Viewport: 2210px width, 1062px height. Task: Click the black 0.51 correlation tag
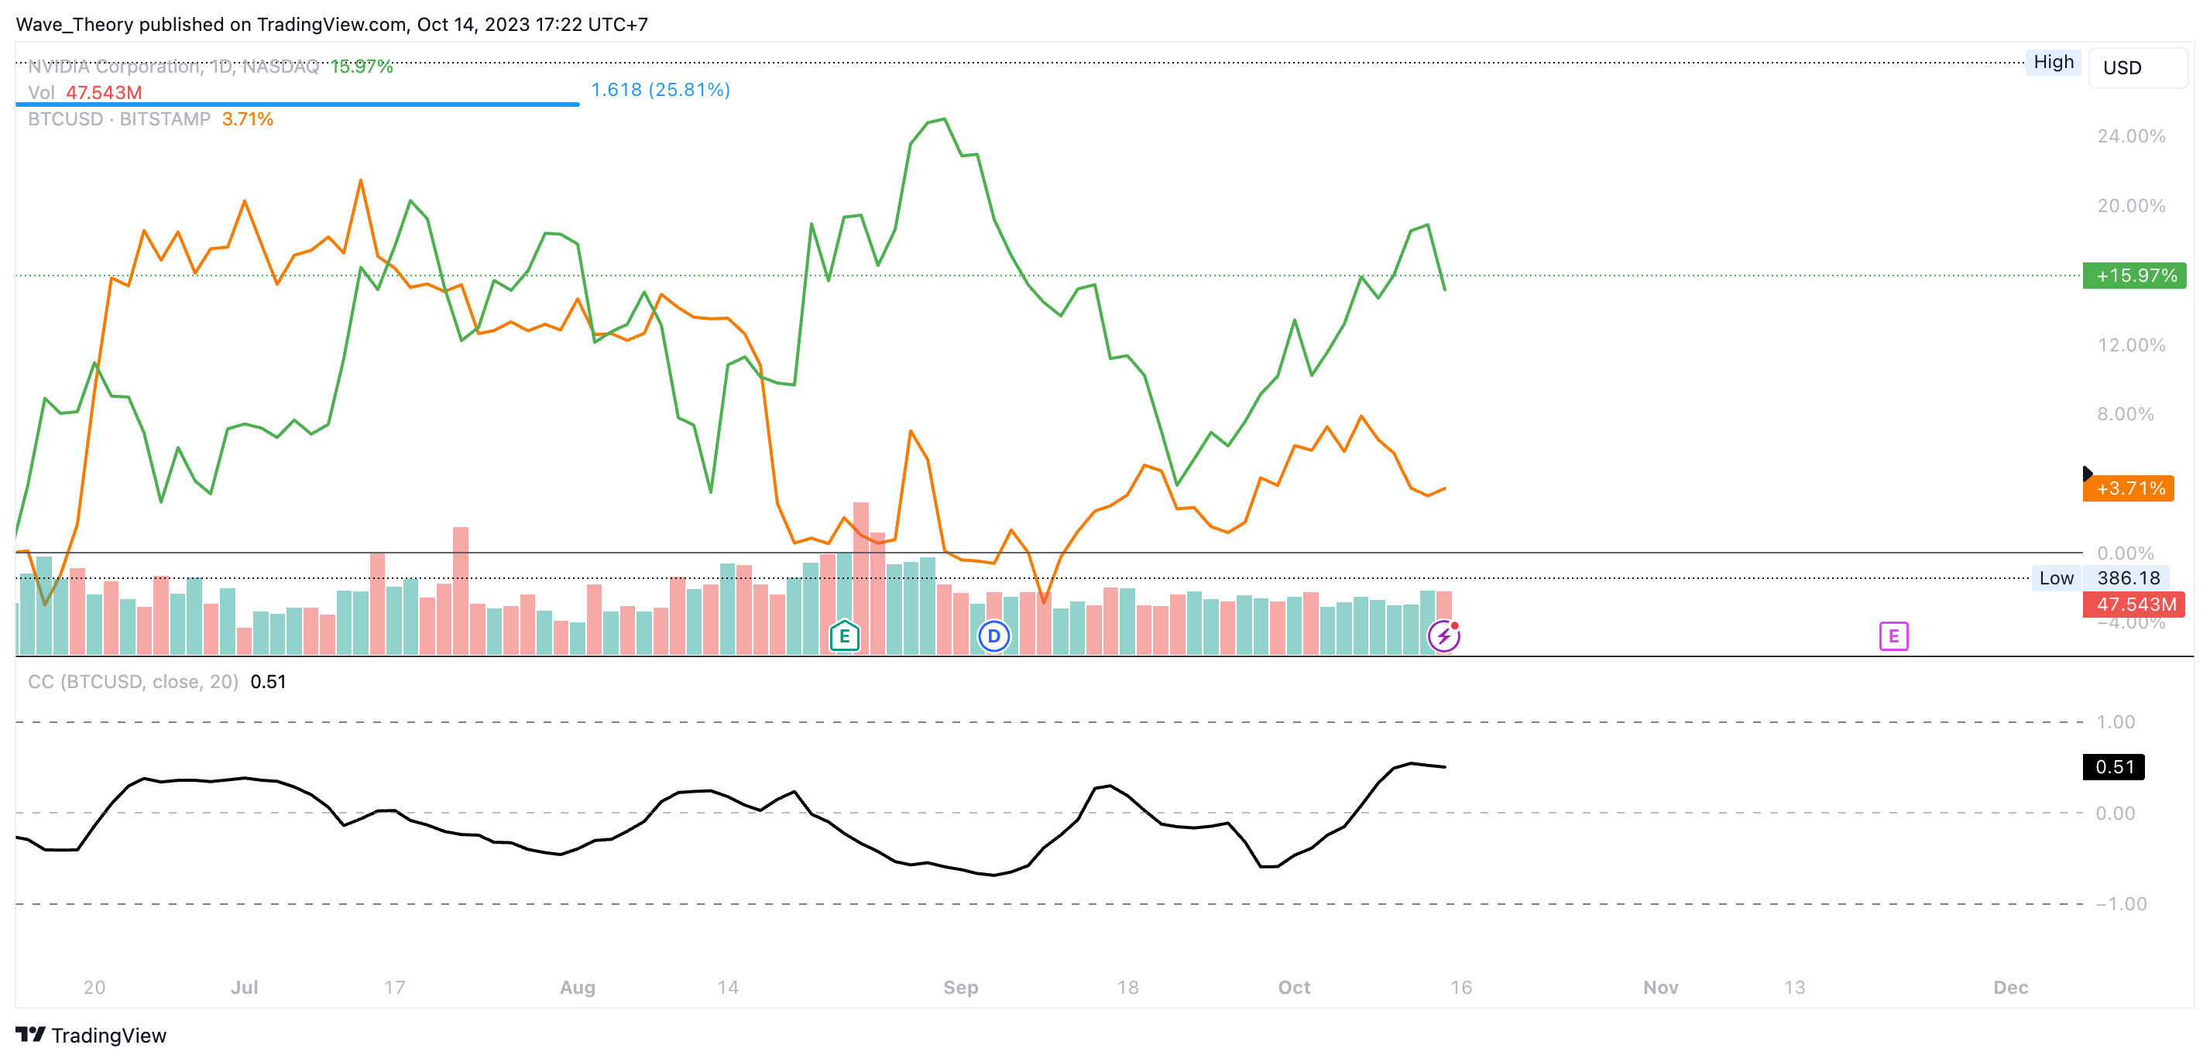(x=2112, y=766)
